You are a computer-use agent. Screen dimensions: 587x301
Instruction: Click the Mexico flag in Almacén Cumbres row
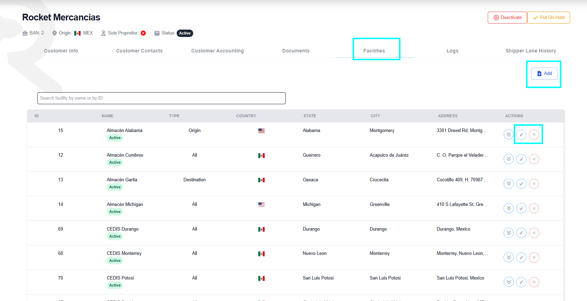[261, 155]
